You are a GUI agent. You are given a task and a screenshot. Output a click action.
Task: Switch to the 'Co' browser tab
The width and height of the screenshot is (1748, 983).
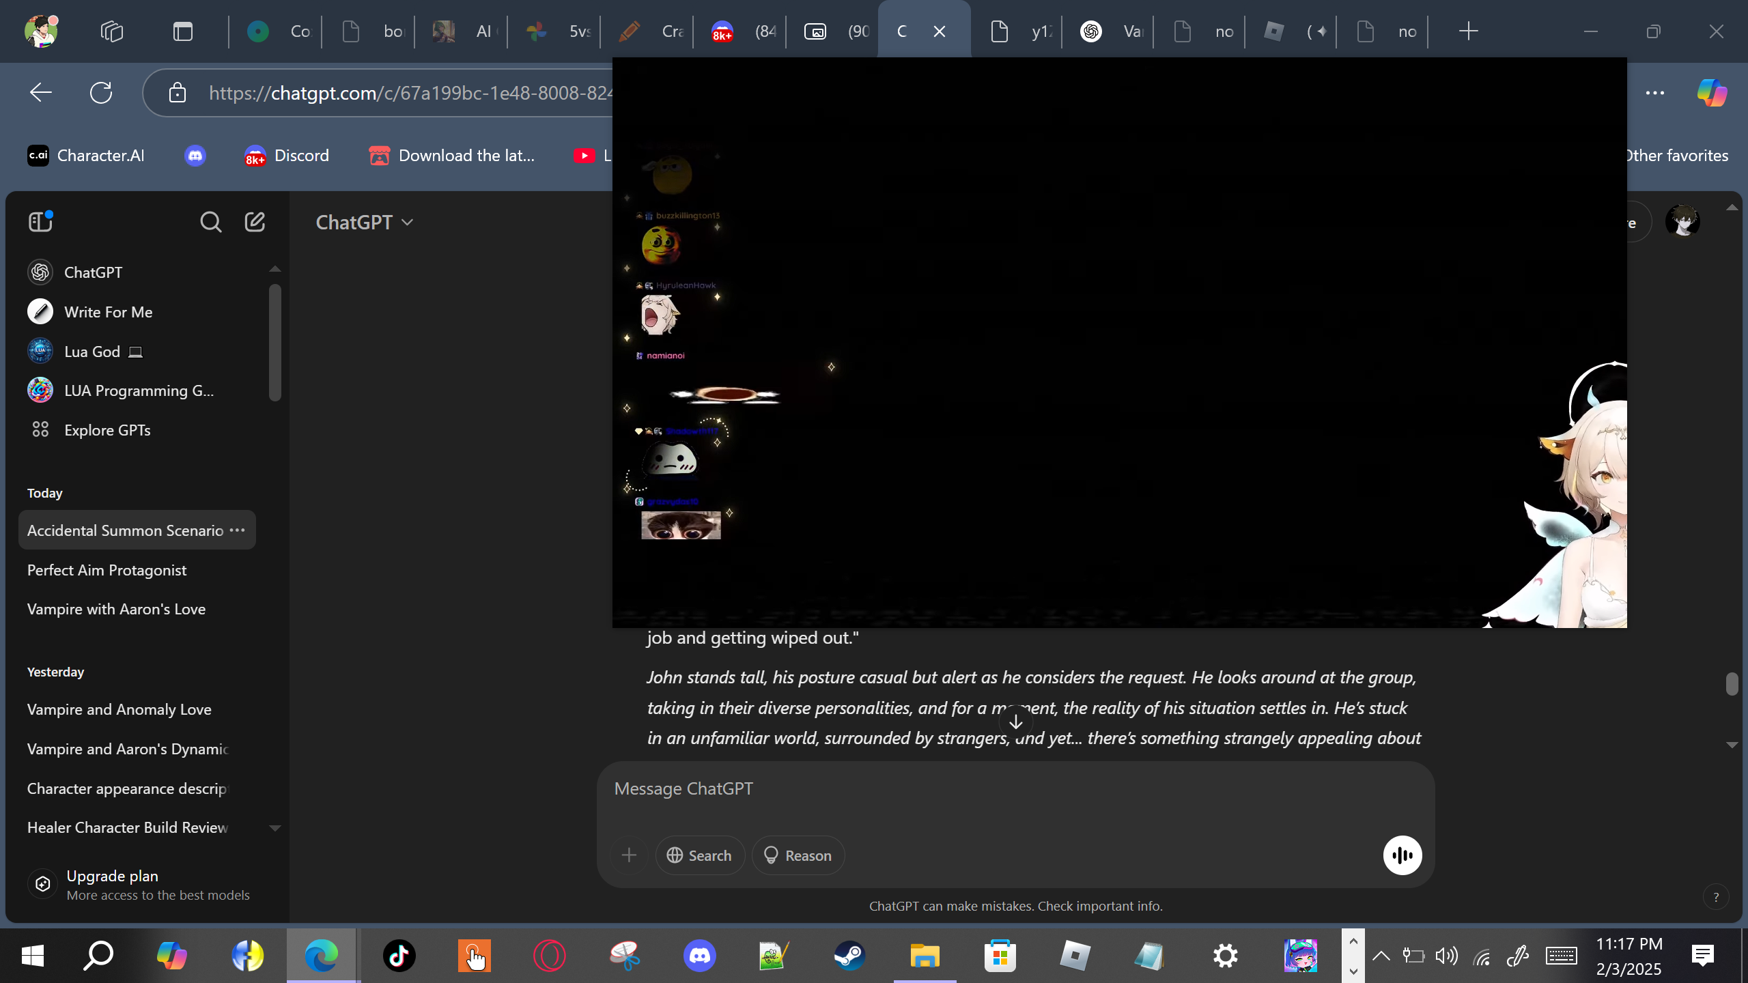tap(277, 31)
